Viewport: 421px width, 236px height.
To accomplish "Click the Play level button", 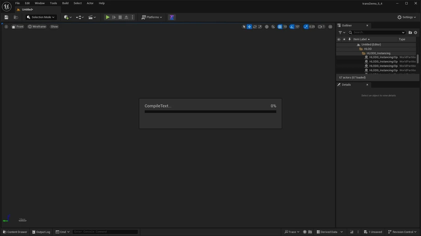I will (108, 17).
